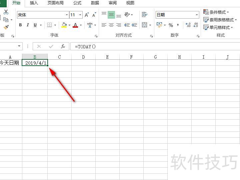
Task: Expand font color dropdown arrow
Action: [x=81, y=25]
